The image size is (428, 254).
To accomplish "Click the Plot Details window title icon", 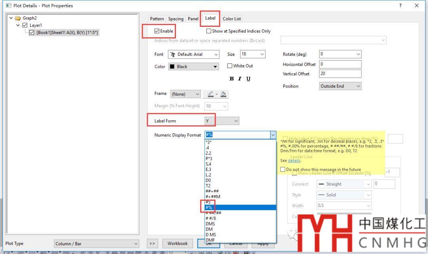I will click(8, 6).
